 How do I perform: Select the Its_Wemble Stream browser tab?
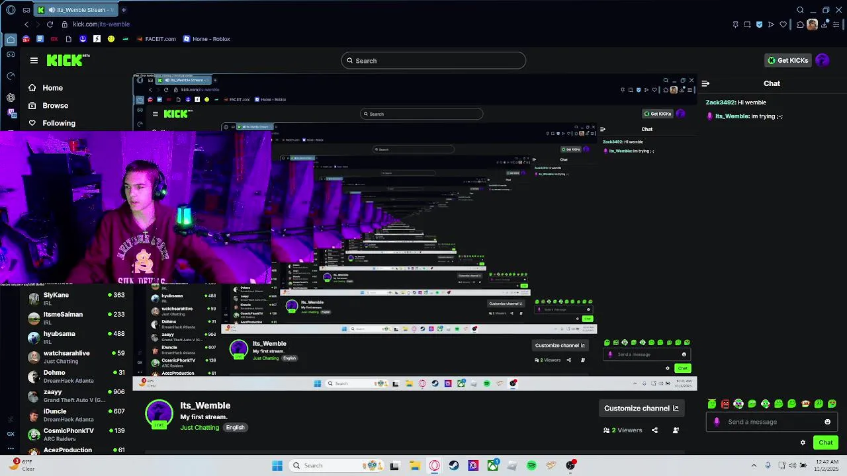(x=76, y=10)
